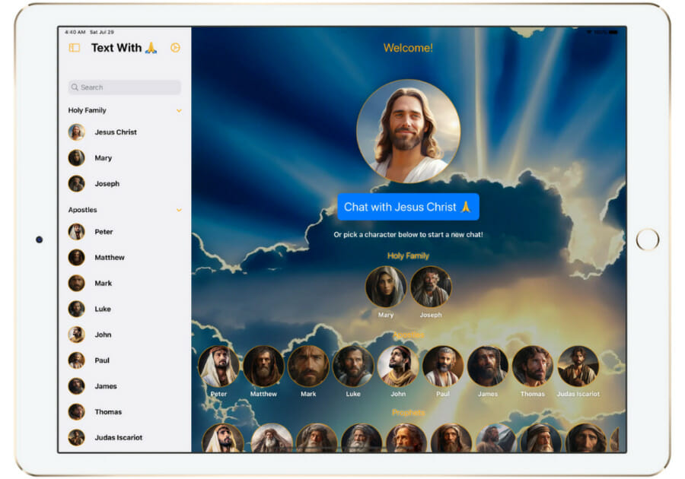Choose the Paul avatar in Apostles row
The image size is (685, 479).
pyautogui.click(x=443, y=366)
